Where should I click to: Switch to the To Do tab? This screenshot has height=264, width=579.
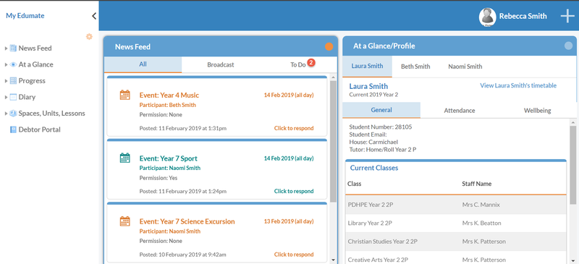298,64
